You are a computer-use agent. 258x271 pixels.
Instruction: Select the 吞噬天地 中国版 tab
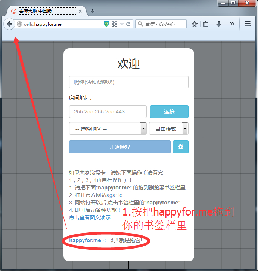47,11
